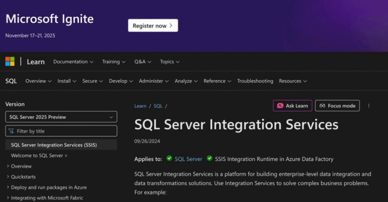This screenshot has width=388, height=202.
Task: Open the Welcome to SQL Server link
Action: [39, 155]
